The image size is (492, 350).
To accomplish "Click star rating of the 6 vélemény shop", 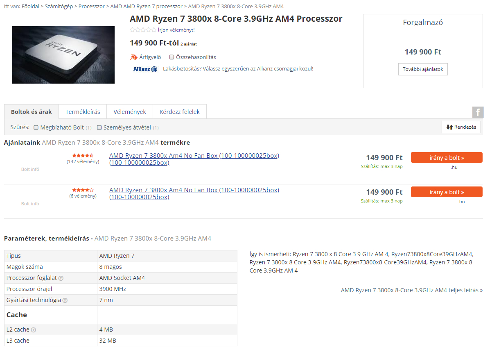I will (83, 190).
